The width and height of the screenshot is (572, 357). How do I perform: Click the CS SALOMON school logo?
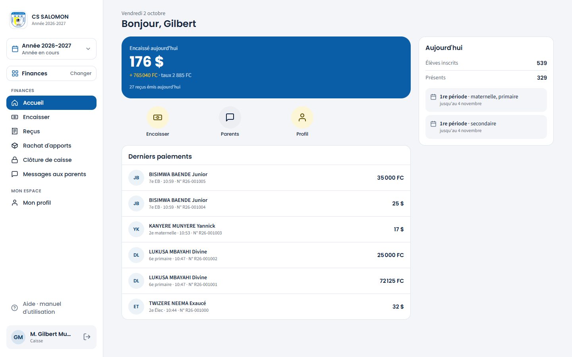[x=18, y=20]
